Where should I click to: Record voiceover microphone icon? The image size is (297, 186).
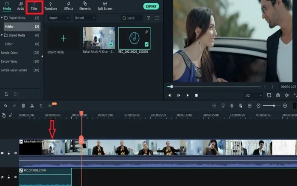click(232, 106)
